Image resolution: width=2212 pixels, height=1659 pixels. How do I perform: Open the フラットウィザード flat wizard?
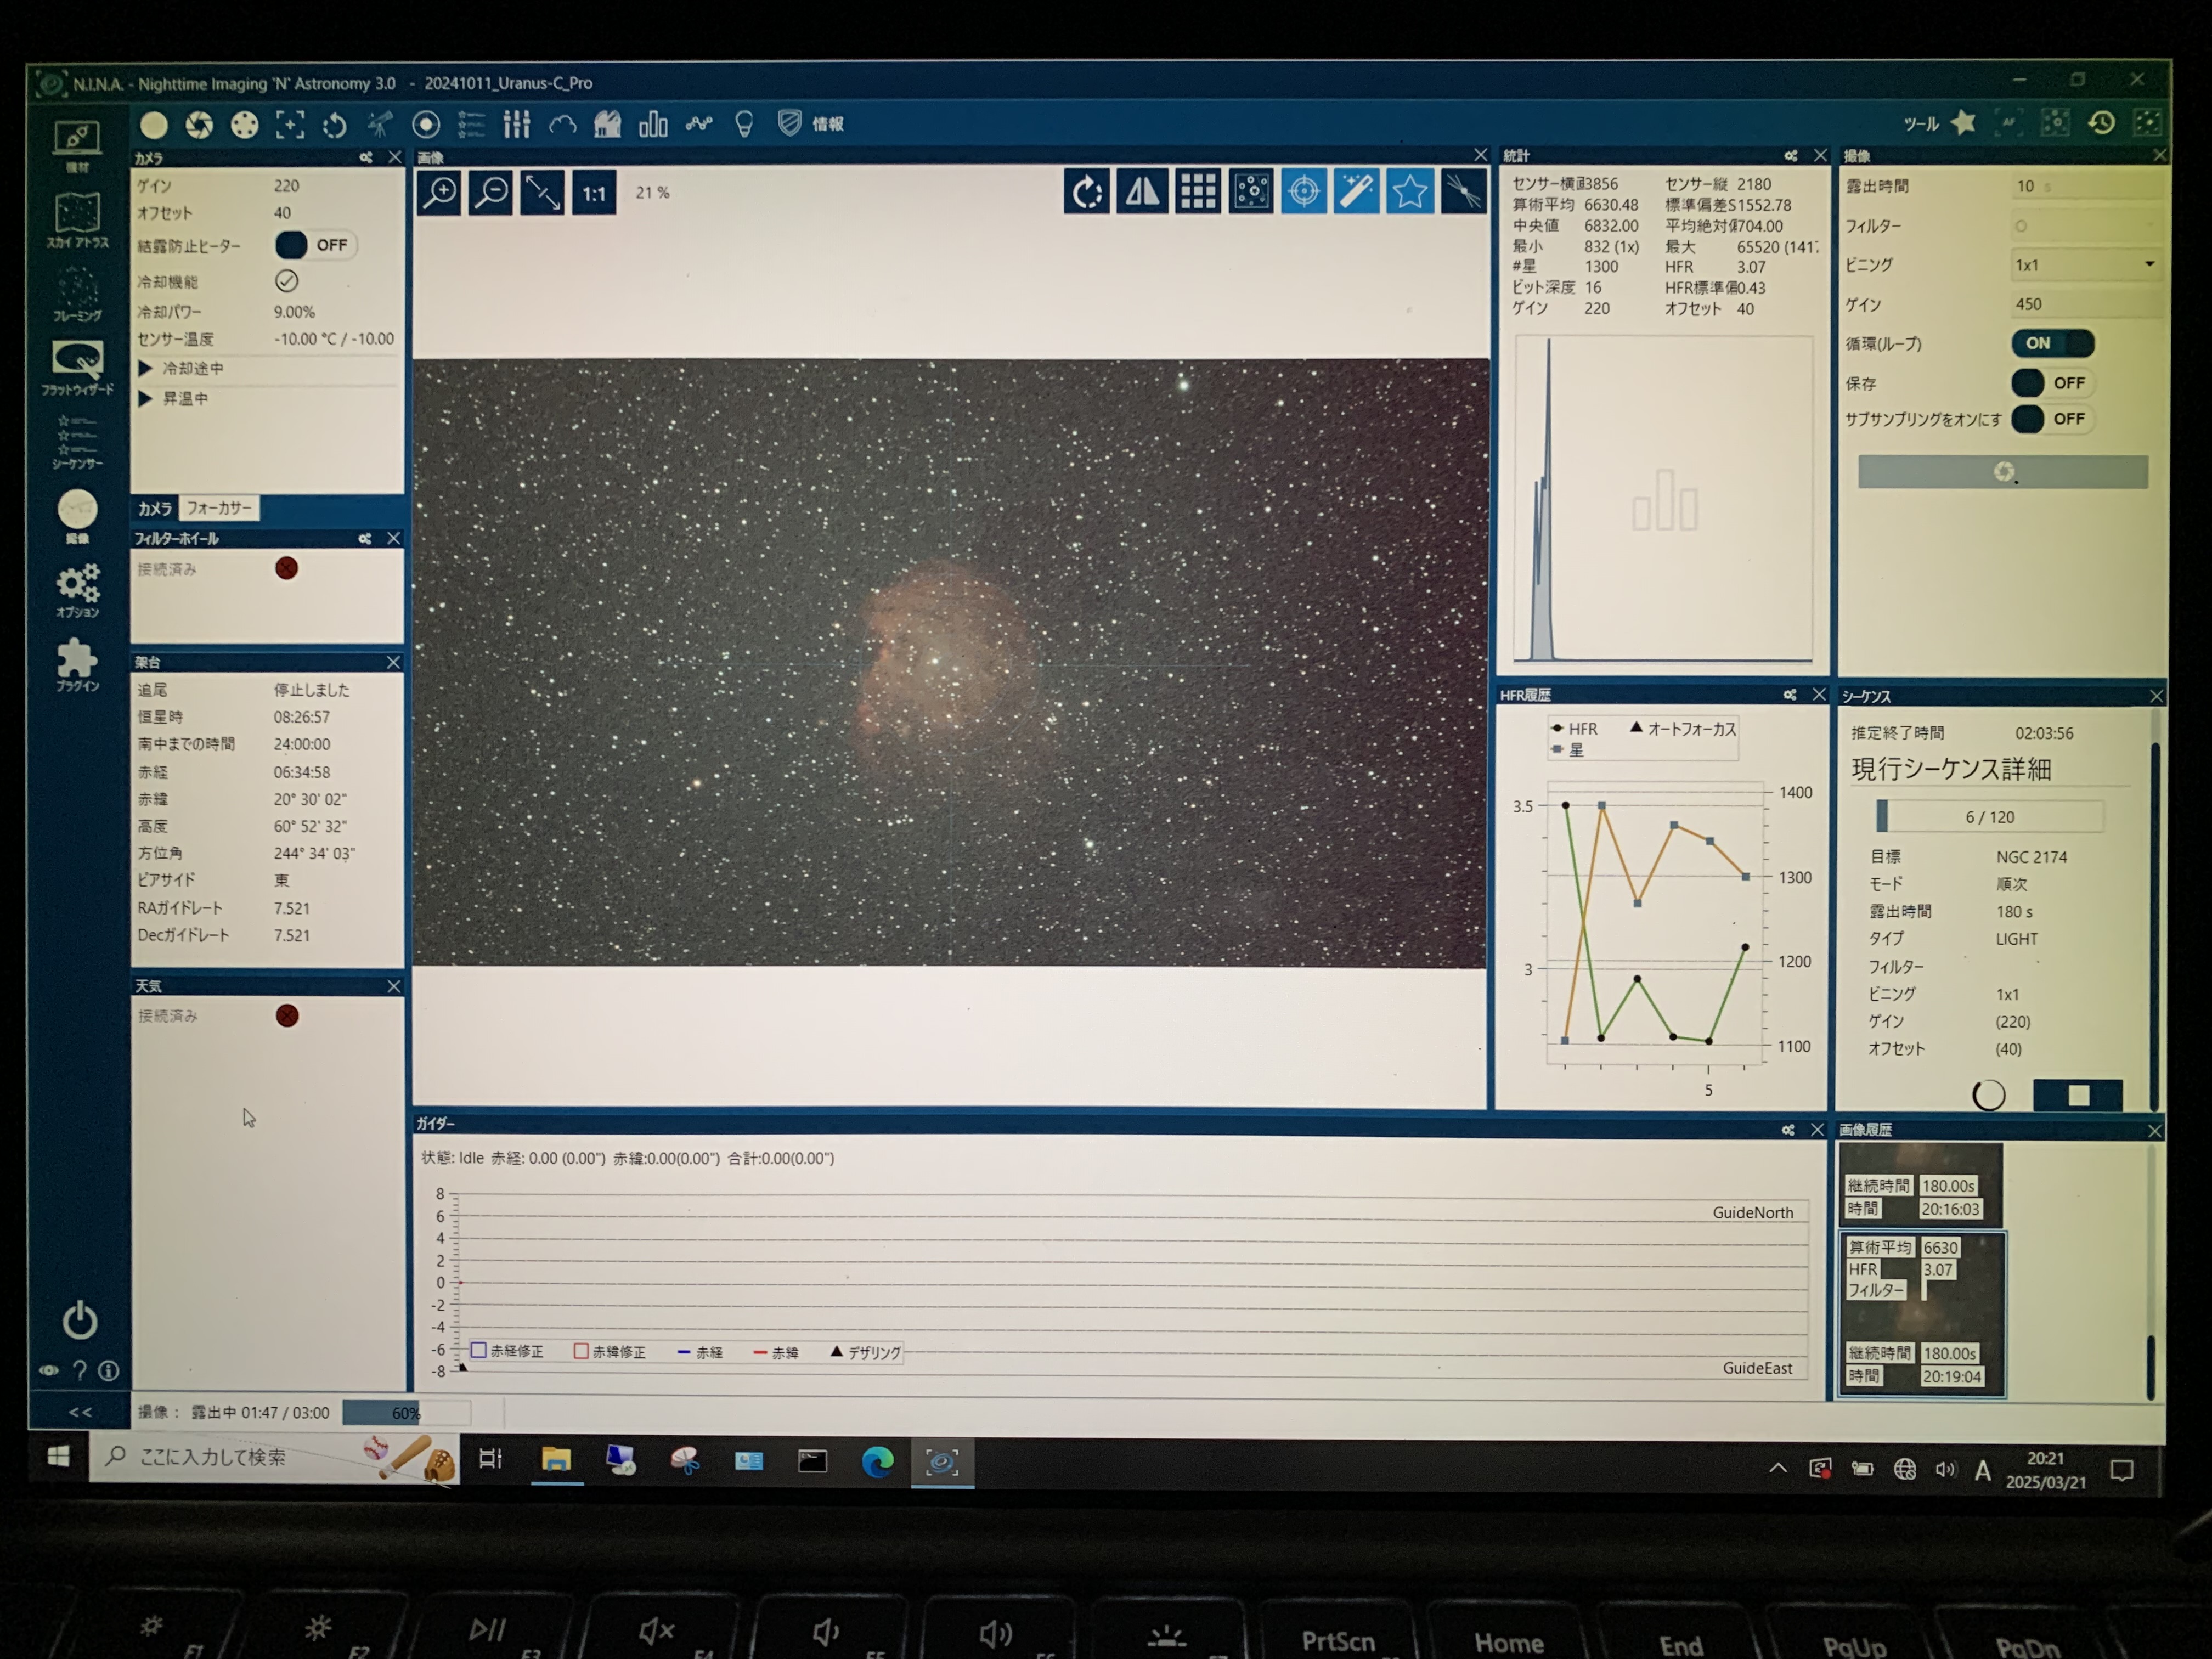click(77, 368)
